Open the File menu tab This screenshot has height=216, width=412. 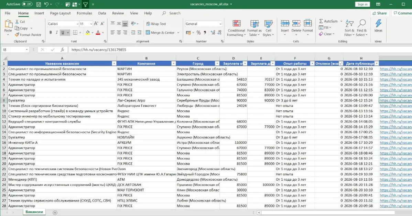click(x=8, y=13)
